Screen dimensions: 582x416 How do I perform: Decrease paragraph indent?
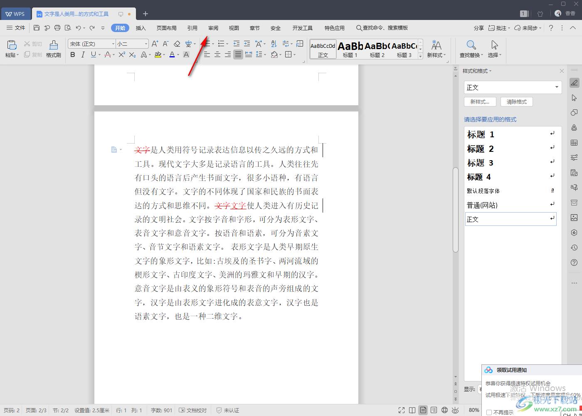[x=237, y=44]
